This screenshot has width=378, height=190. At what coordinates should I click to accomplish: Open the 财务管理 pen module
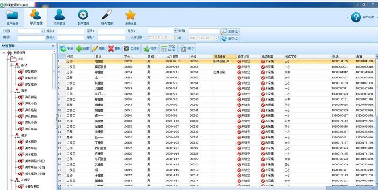point(107,17)
